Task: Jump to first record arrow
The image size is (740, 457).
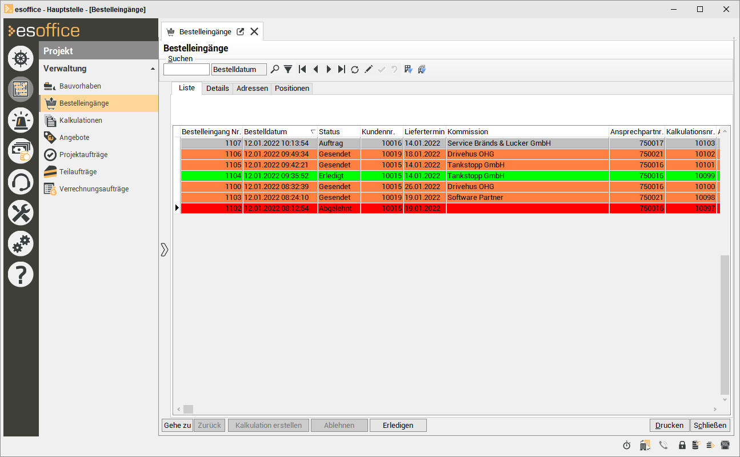Action: tap(302, 69)
